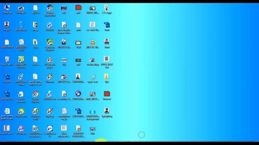Screen dimensions: 259x145
Task: Launch Google Chrome from the desktop
Action: (36, 97)
